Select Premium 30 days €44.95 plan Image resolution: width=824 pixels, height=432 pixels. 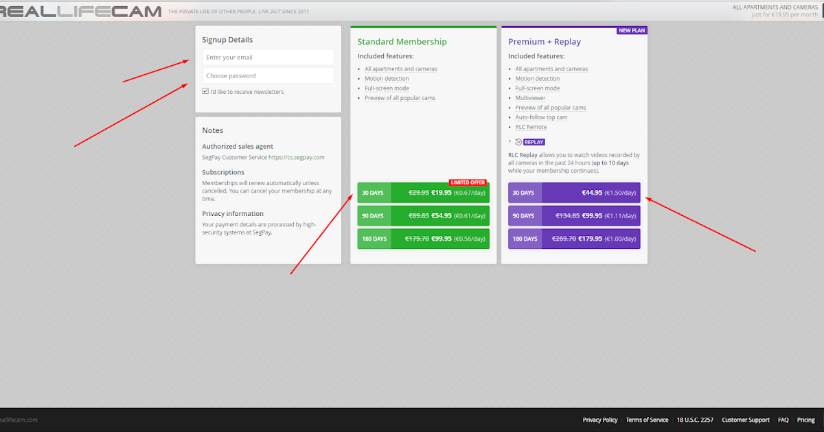[574, 193]
